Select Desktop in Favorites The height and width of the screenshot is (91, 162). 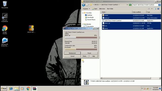click(x=90, y=15)
